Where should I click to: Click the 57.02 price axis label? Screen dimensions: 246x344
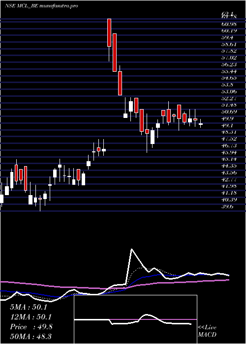click(x=229, y=57)
